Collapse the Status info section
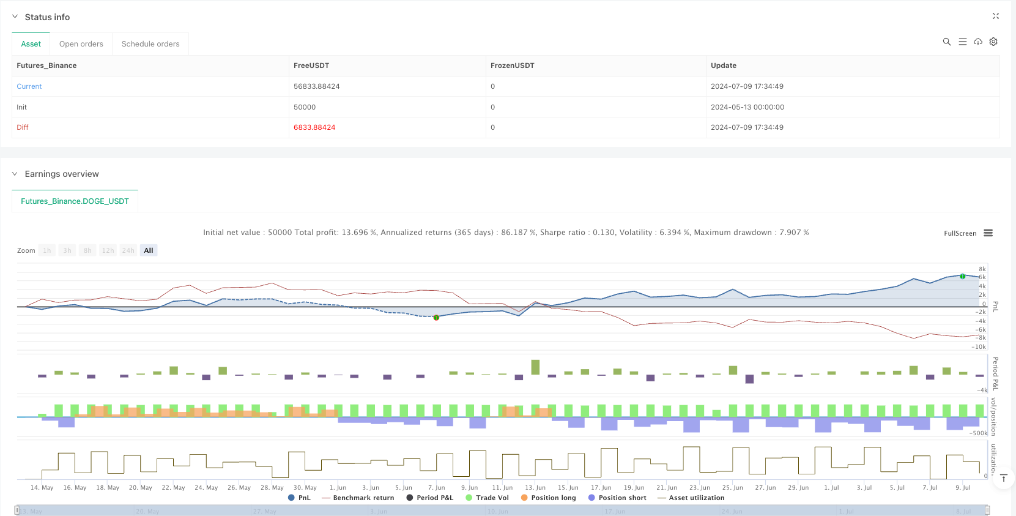The width and height of the screenshot is (1016, 516). 15,17
